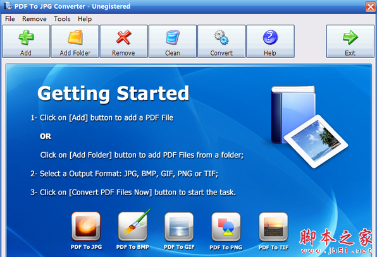
Task: Click the book and photo illustration
Action: point(309,126)
